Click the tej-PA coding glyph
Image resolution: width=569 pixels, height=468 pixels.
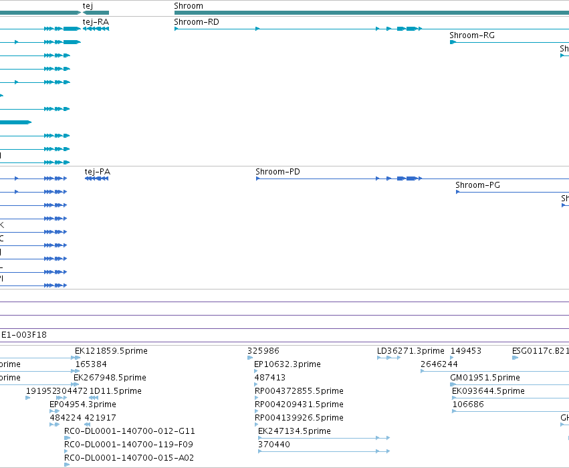[x=96, y=179]
